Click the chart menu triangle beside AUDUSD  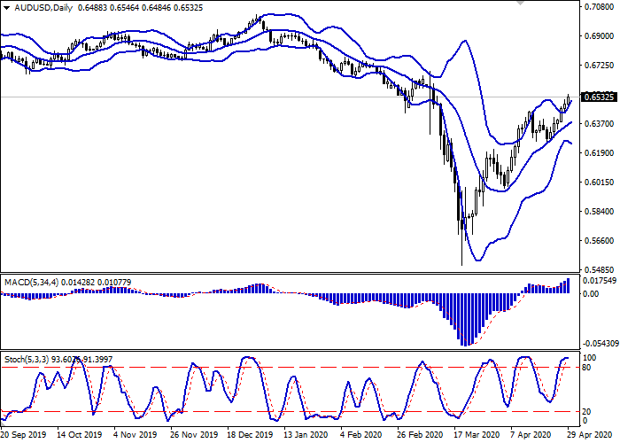[4, 5]
